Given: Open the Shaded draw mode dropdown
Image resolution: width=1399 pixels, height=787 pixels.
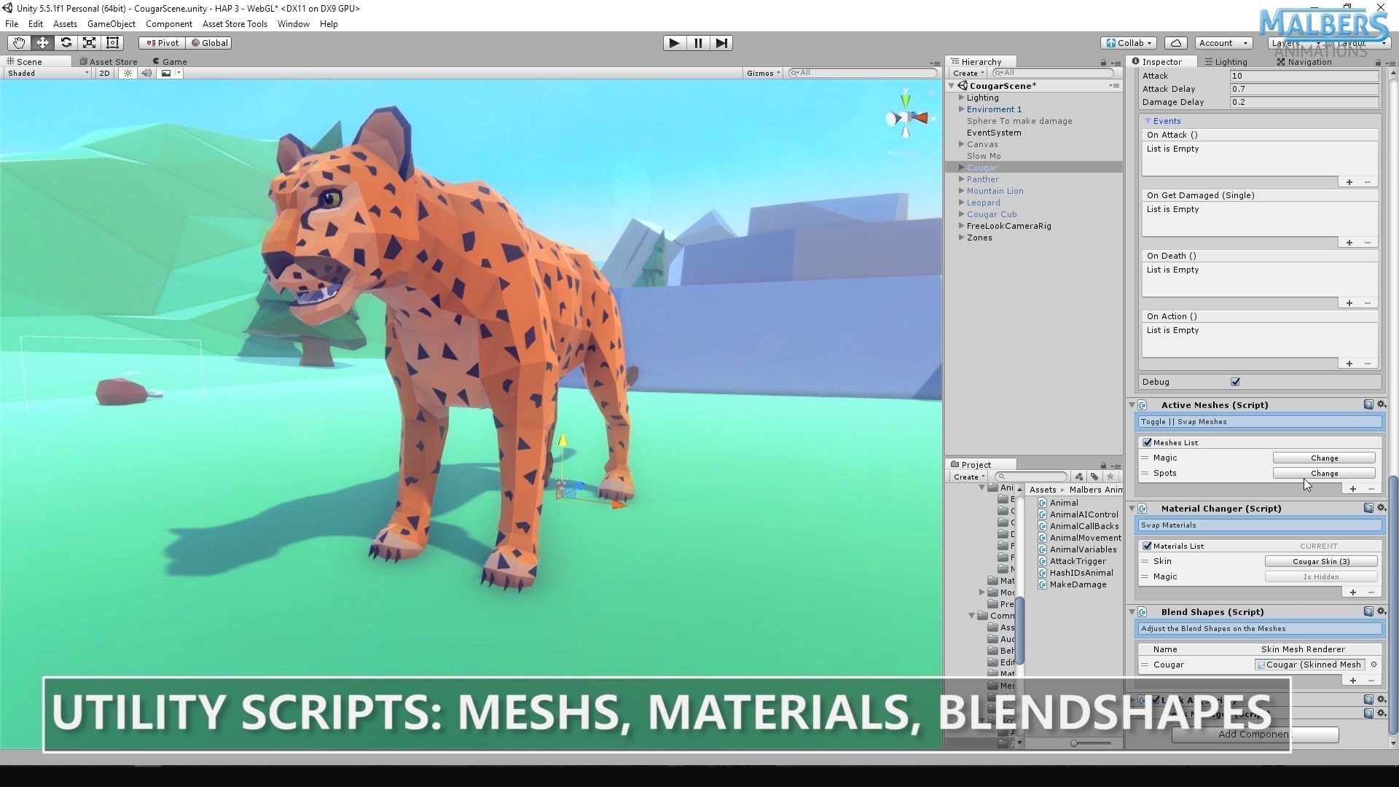Looking at the screenshot, I should [x=47, y=73].
